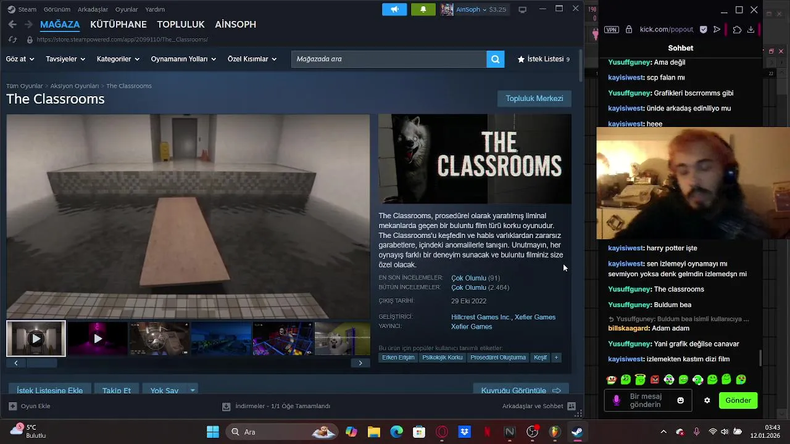The image size is (790, 444).
Task: Open Dropbox from taskbar
Action: click(464, 432)
